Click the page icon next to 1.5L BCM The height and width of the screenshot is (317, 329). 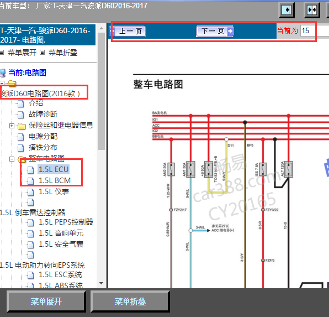(31, 181)
